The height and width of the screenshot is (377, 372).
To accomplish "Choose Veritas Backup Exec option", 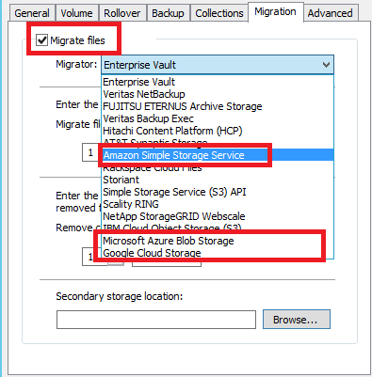I will pos(218,118).
